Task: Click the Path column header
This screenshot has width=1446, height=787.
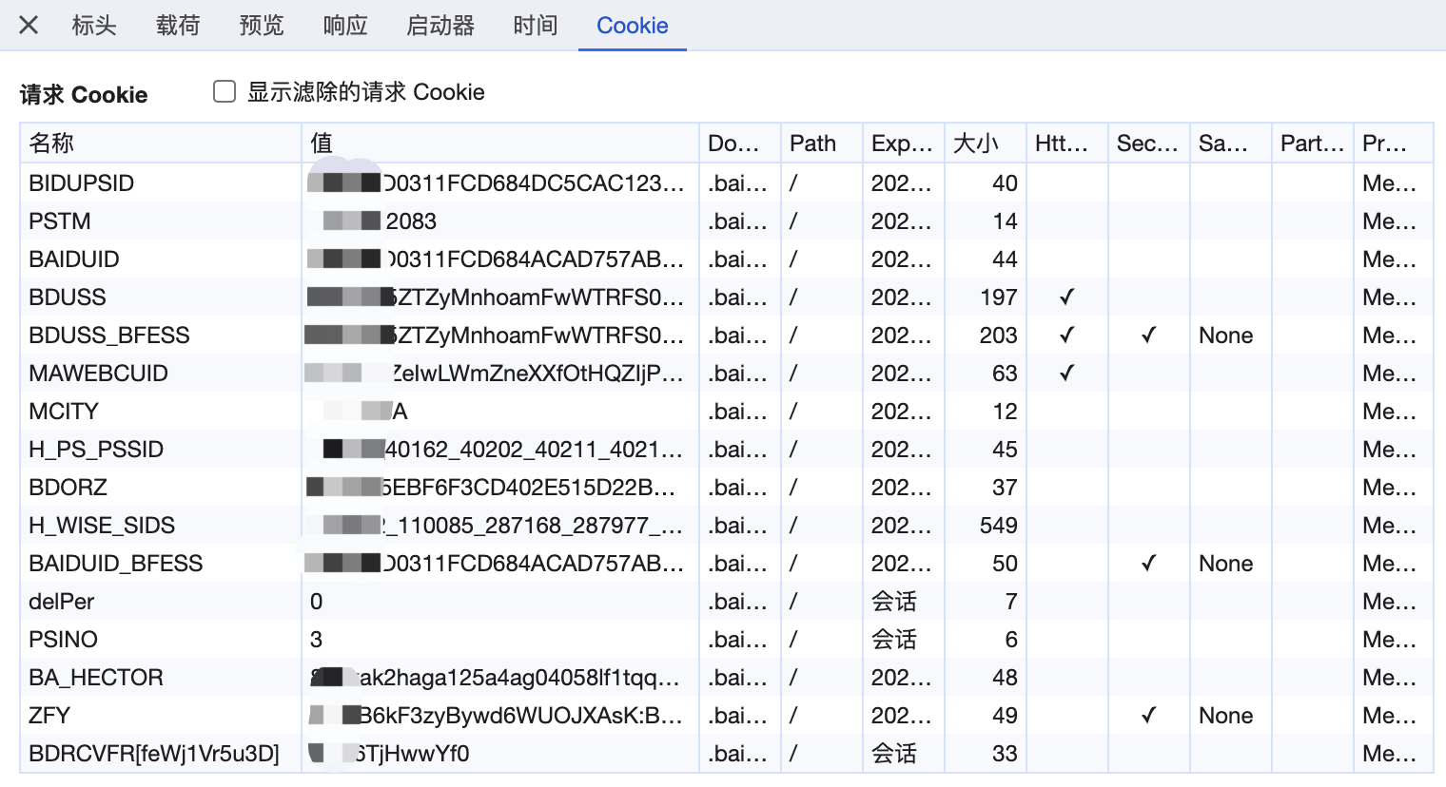Action: (x=812, y=144)
